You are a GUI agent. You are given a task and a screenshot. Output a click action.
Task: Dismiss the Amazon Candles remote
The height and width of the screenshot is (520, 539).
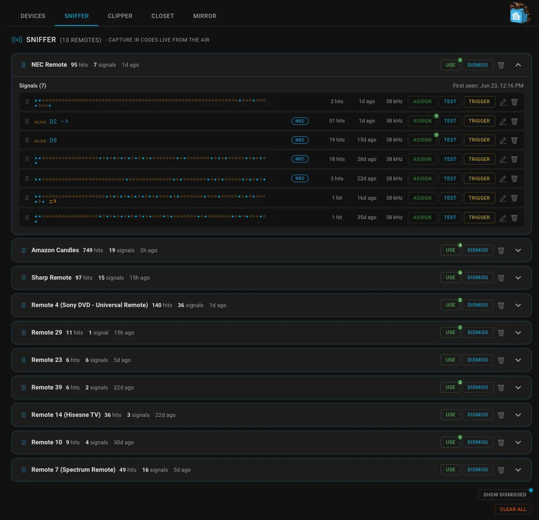(x=477, y=250)
